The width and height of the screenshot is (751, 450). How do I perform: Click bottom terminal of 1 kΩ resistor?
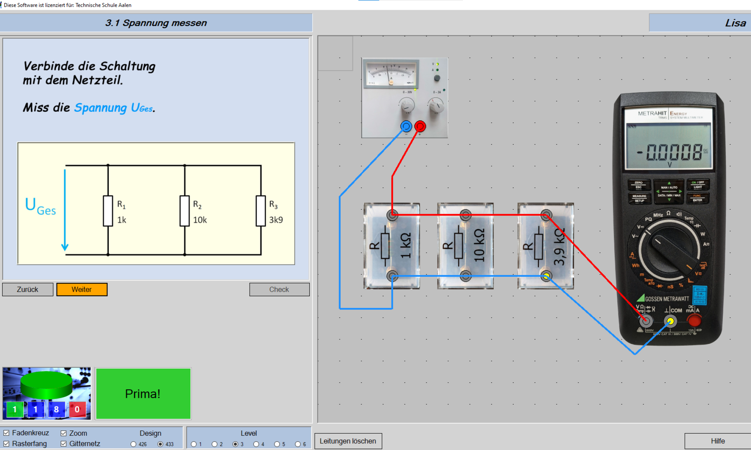pyautogui.click(x=392, y=276)
